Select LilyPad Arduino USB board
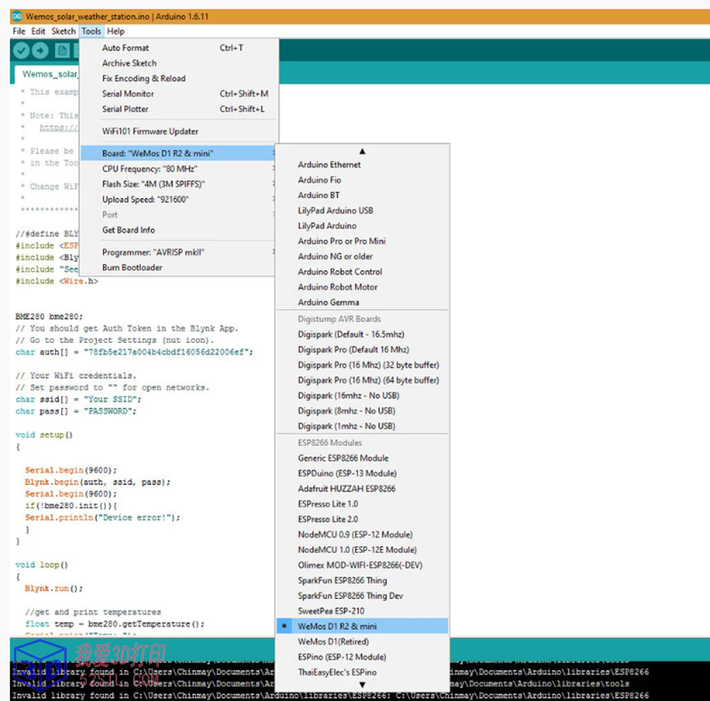The image size is (710, 701). coord(362,211)
